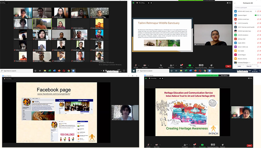Pause recording in Heritage Awareness window's bottom toolbar
Viewport: 261px width, 148px height.
click(x=212, y=145)
